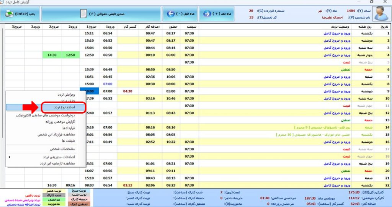Click the printer icon on the print button
The image size is (392, 207).
9,14
